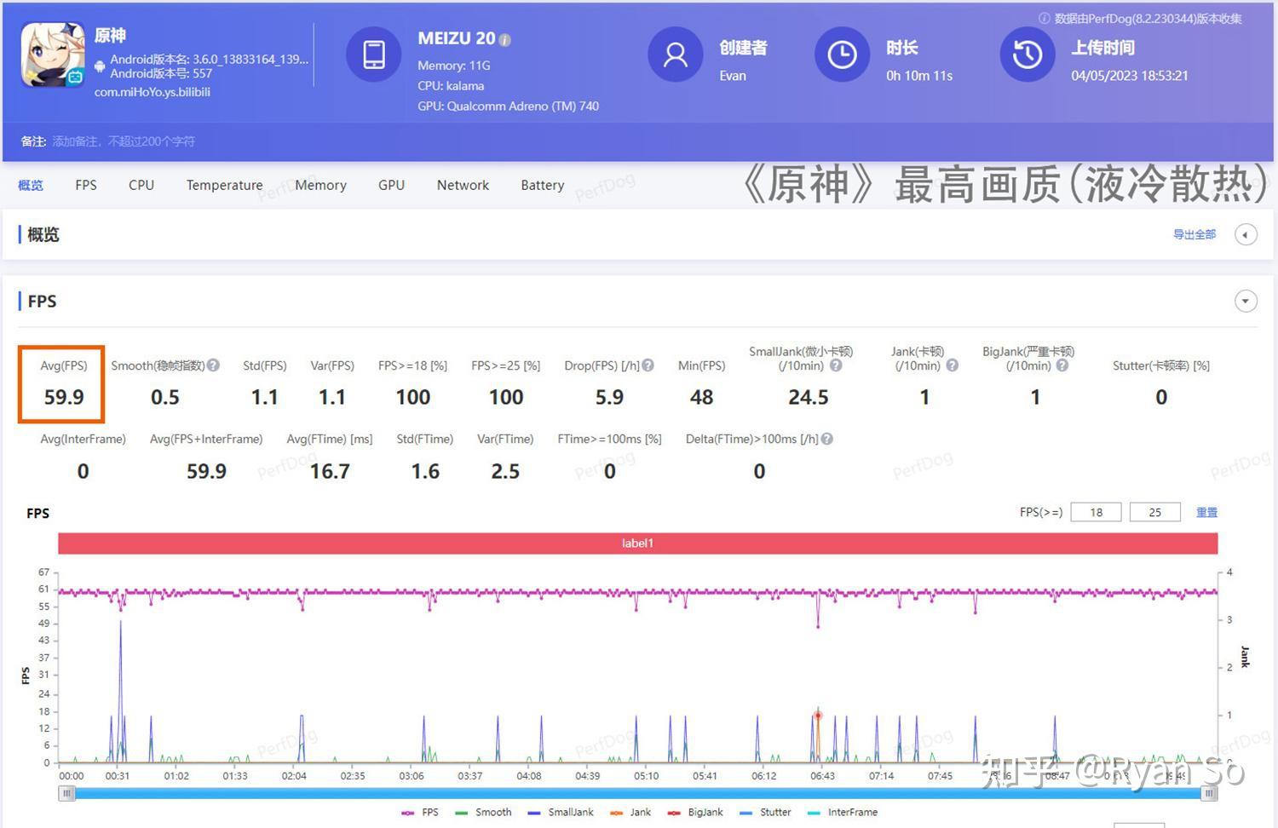The height and width of the screenshot is (828, 1278).
Task: Toggle the Jank series in chart legend
Action: click(630, 812)
